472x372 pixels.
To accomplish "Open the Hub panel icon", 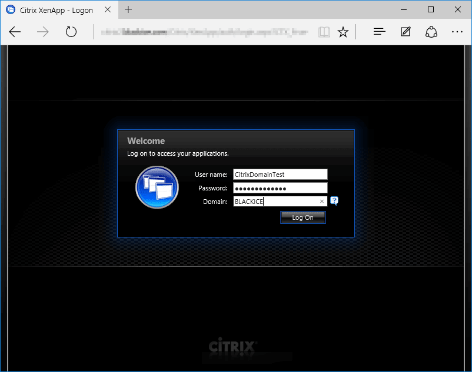I will [x=380, y=32].
